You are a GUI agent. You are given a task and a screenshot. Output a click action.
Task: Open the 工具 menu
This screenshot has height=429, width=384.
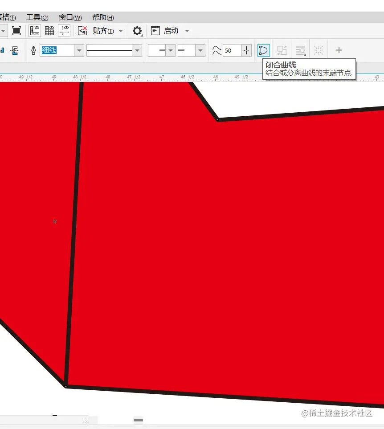click(37, 17)
